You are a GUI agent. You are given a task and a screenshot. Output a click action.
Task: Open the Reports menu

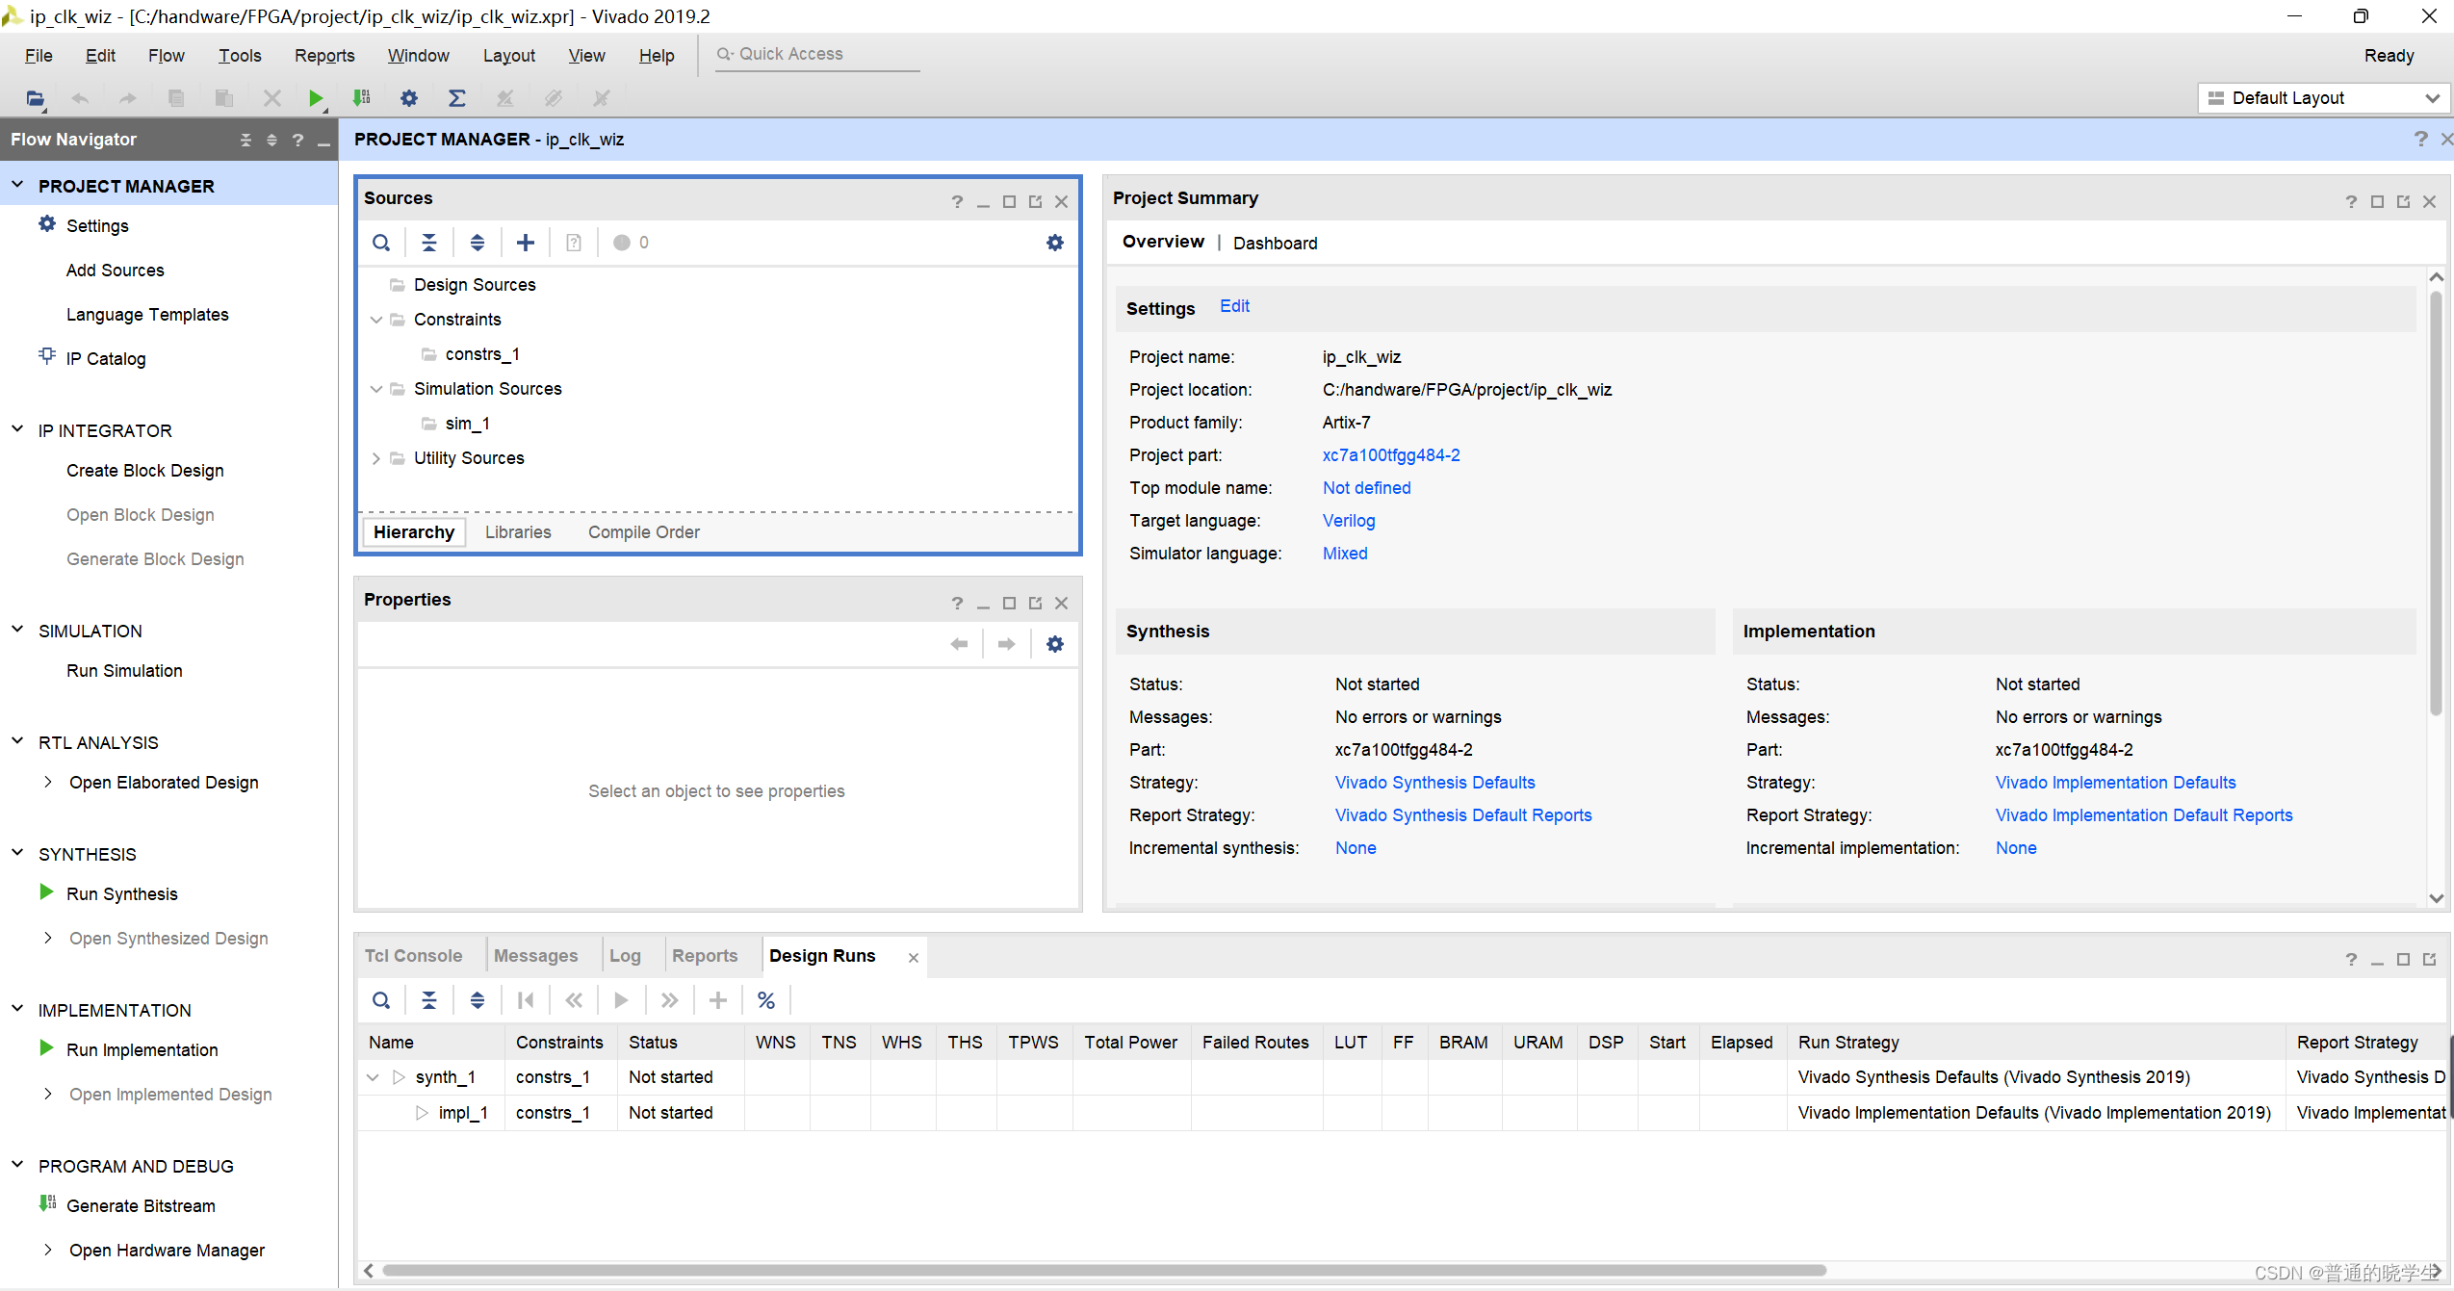[x=324, y=56]
